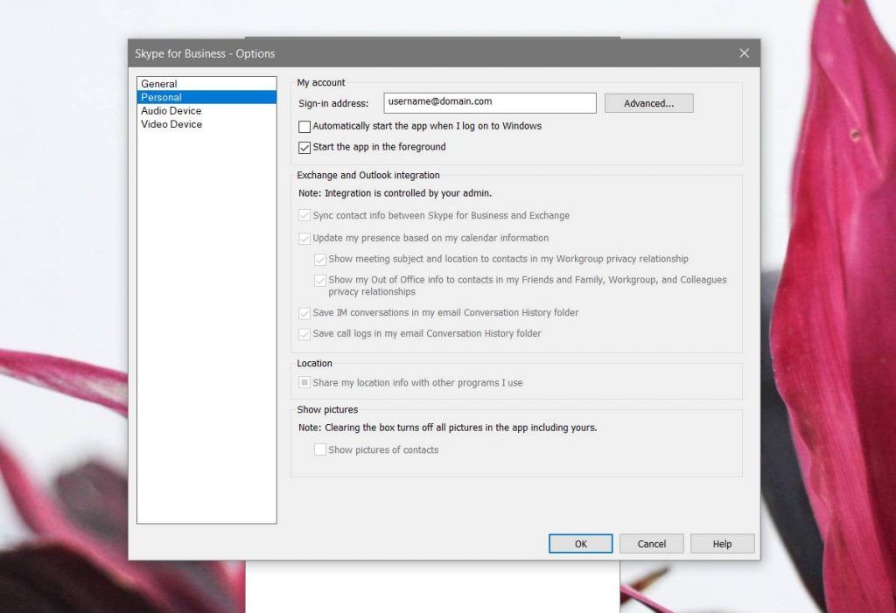
Task: Open the Audio Device settings page
Action: pos(171,111)
